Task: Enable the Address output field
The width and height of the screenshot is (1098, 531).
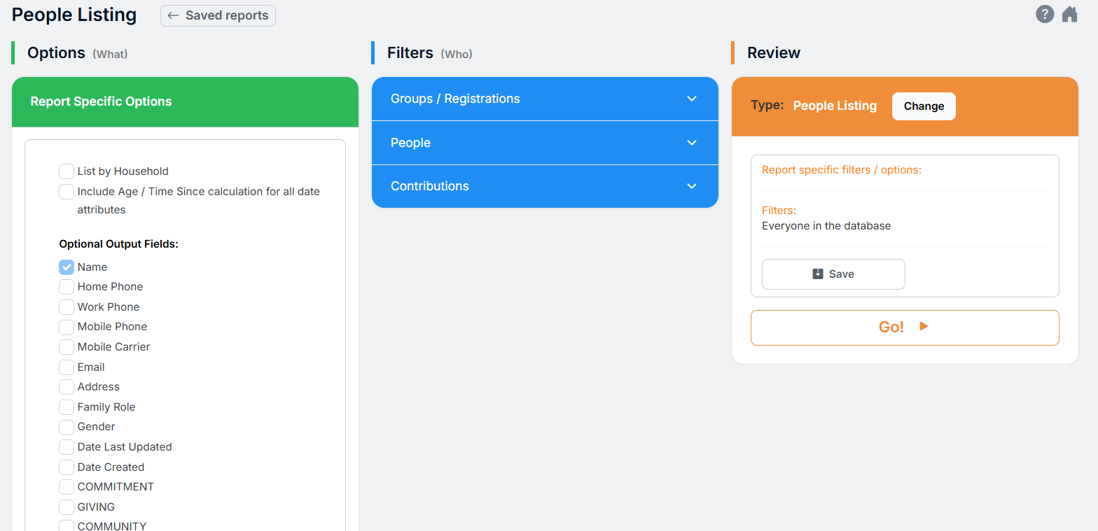Action: 67,387
